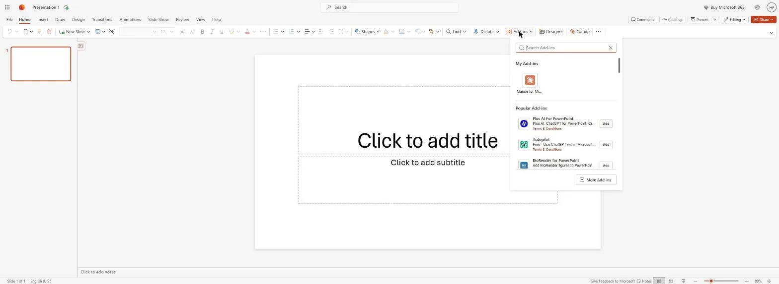Image resolution: width=779 pixels, height=284 pixels.
Task: Open Designer from the toolbar
Action: [551, 32]
